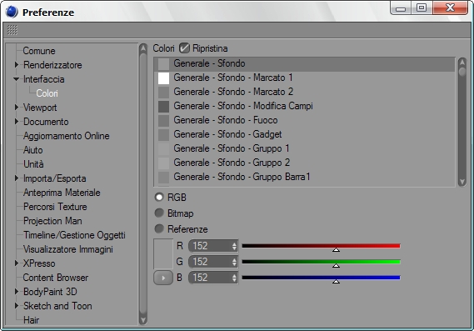
Task: Click the arrow button beside B
Action: pos(163,278)
